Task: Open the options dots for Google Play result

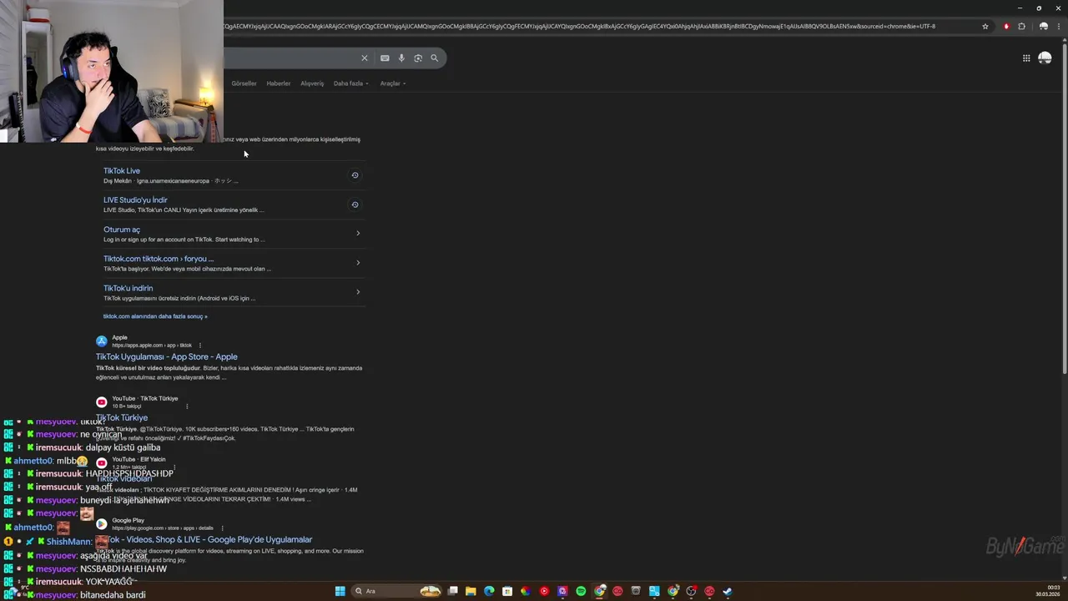Action: (x=222, y=528)
